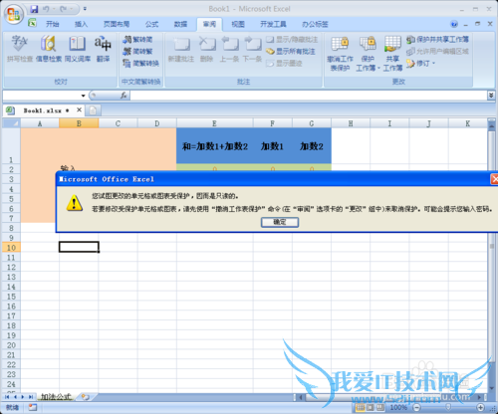The height and width of the screenshot is (414, 498).
Task: Click the 确定 button in dialog
Action: (x=280, y=222)
